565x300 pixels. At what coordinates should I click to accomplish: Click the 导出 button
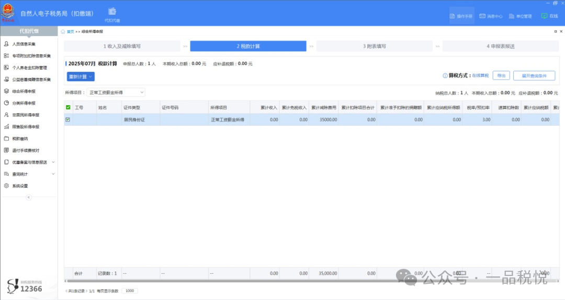(x=501, y=76)
